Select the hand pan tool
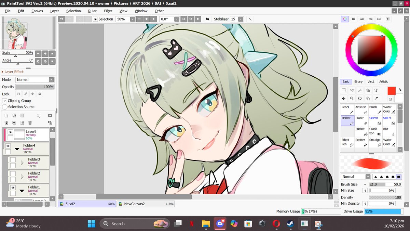The image size is (410, 231). tap(368, 99)
